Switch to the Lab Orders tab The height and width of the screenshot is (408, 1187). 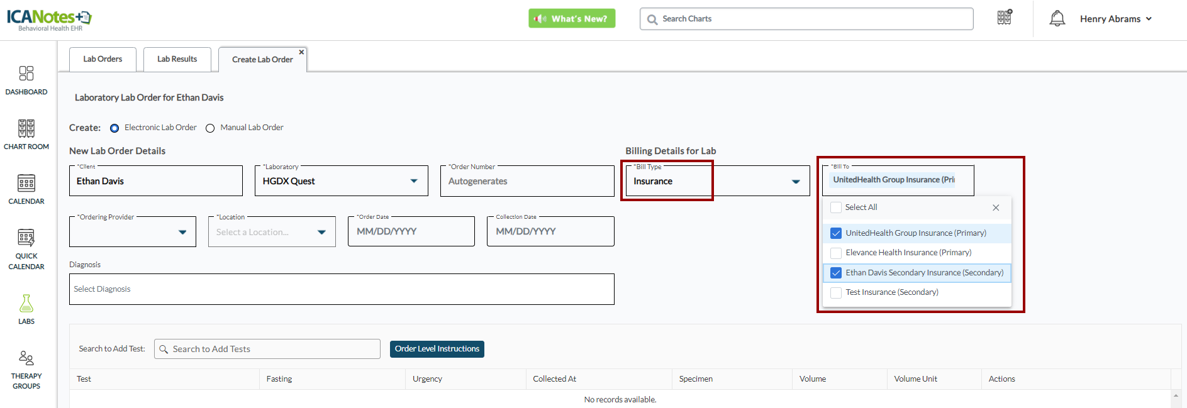103,59
